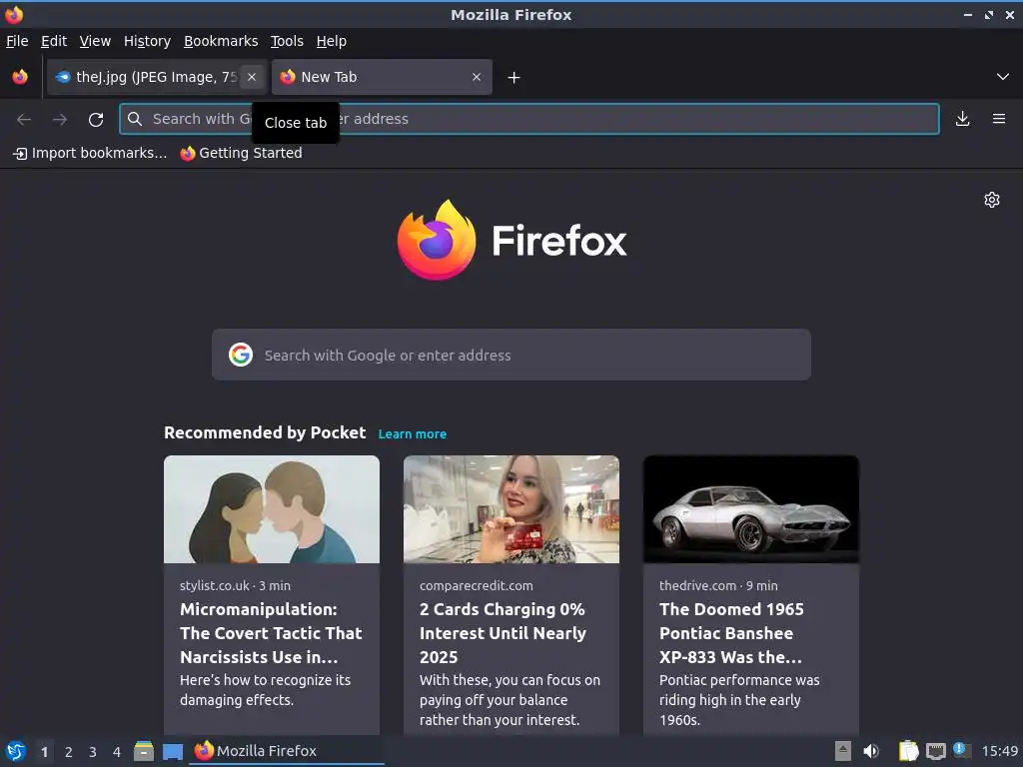Screen dimensions: 1023x767
Task: Click the network monitor tray icon
Action: click(x=935, y=751)
